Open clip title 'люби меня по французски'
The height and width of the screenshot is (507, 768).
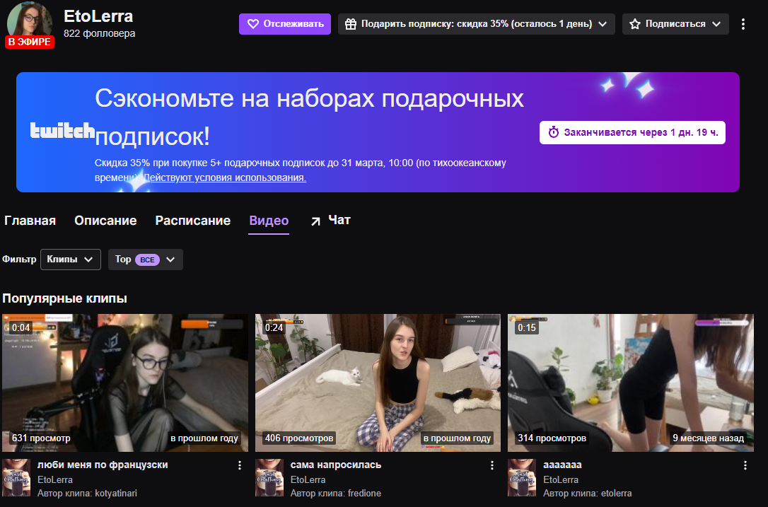point(103,465)
